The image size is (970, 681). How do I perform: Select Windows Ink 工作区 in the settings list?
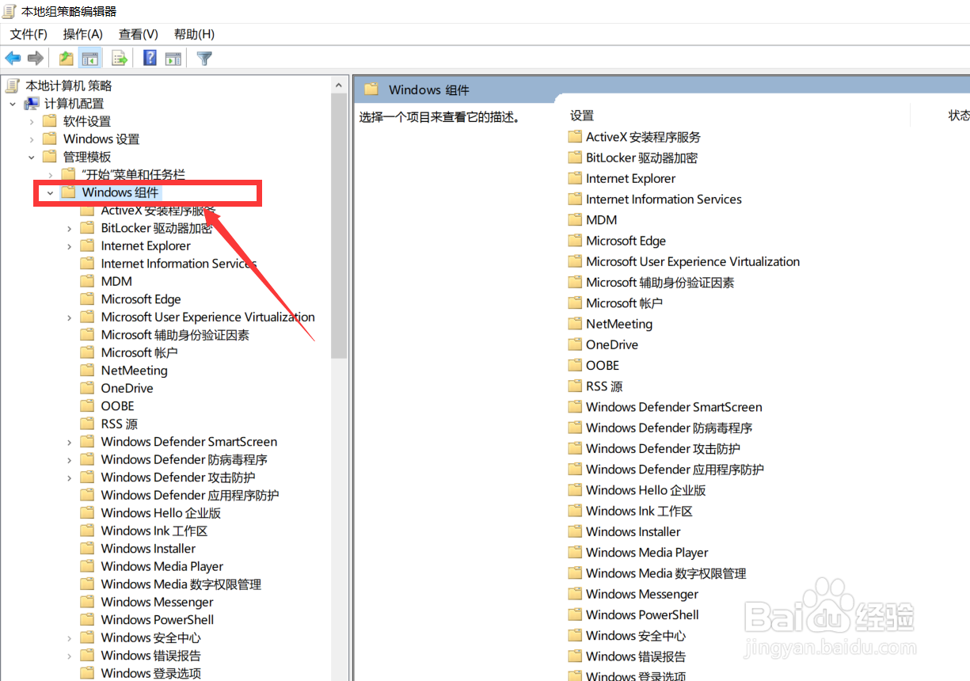pyautogui.click(x=639, y=511)
